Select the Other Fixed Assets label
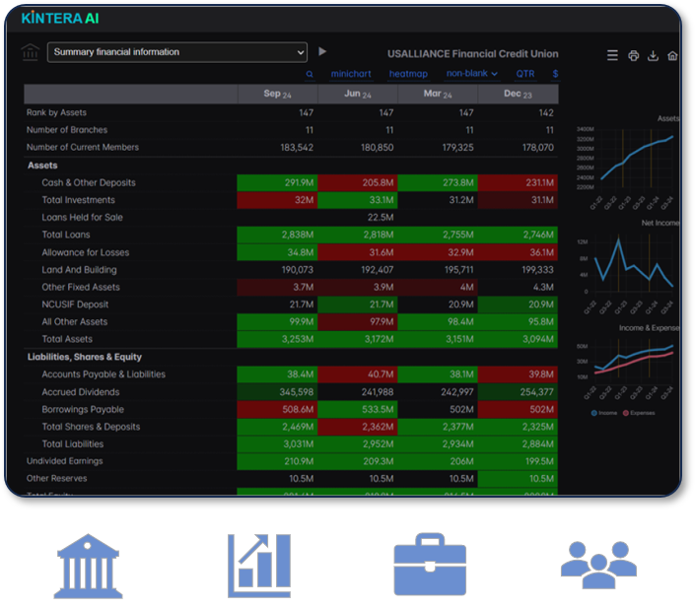This screenshot has height=609, width=695. [81, 287]
